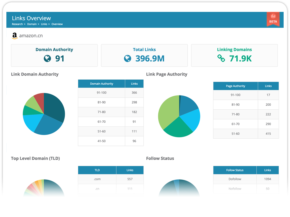Click the BETA ribbon badge icon

[273, 19]
